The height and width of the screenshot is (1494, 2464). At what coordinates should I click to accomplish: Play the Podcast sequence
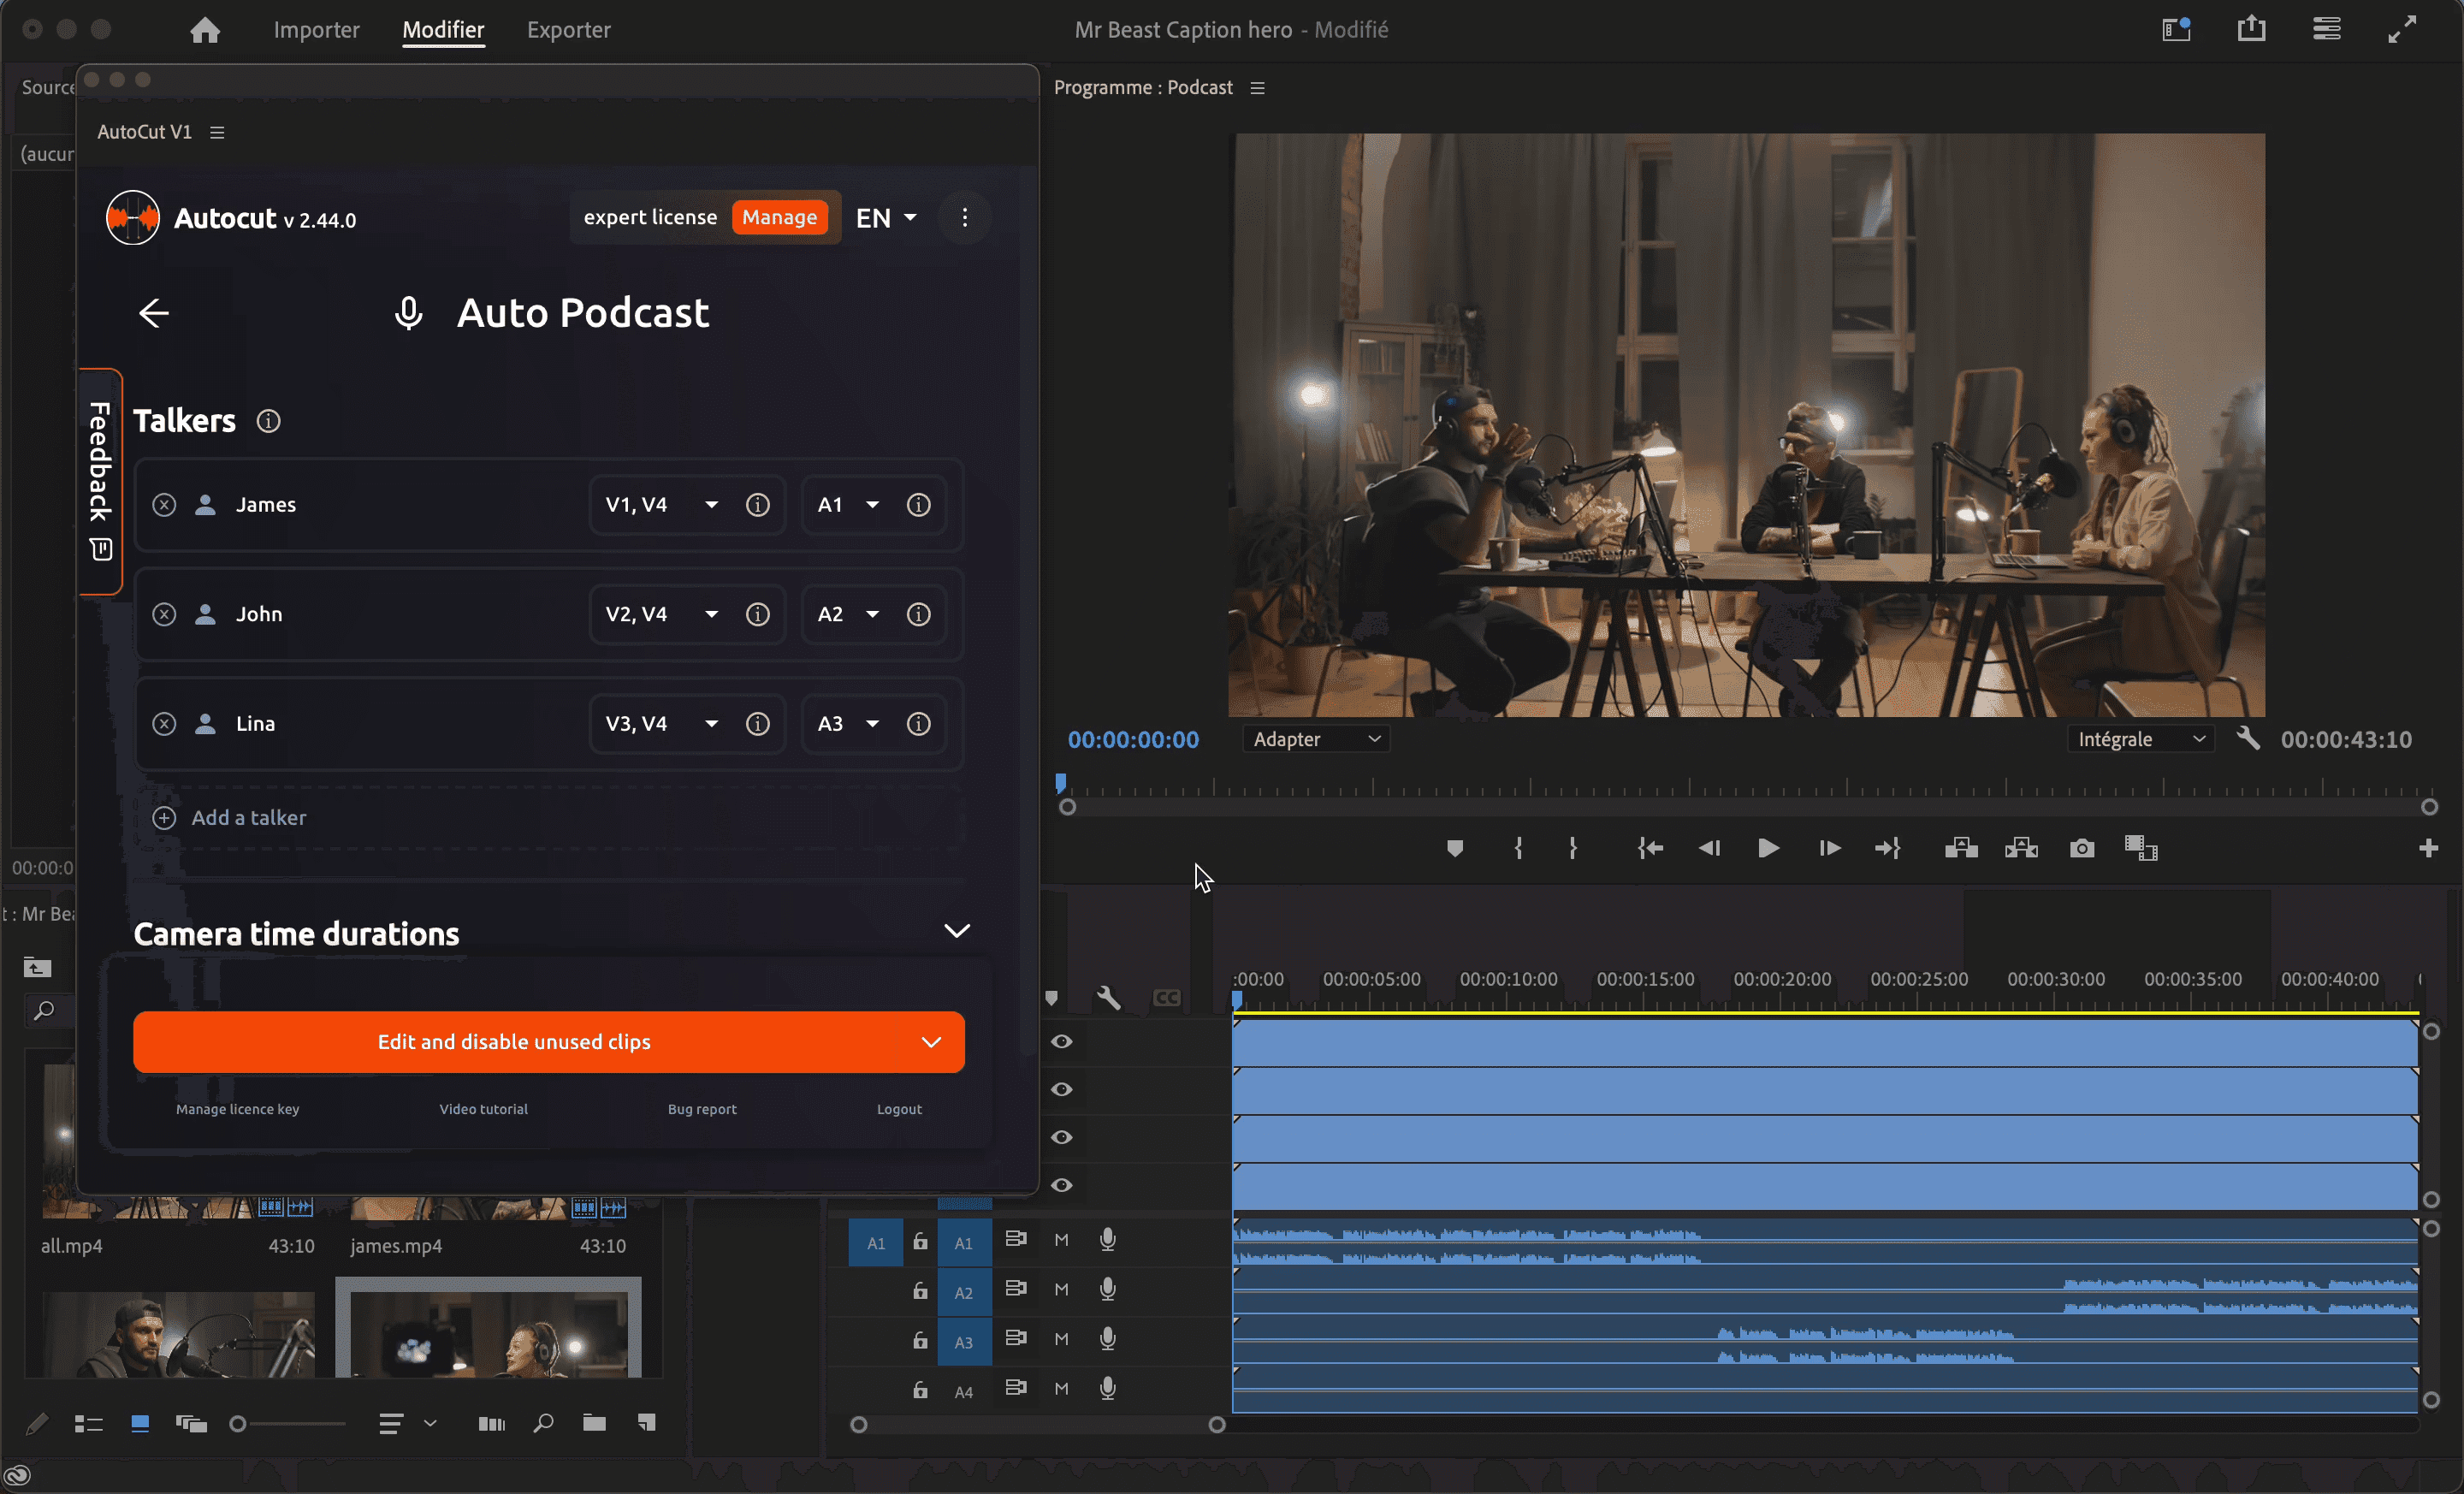[x=1768, y=849]
